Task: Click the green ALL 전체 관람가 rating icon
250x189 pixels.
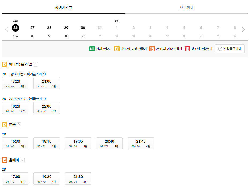Action: pyautogui.click(x=91, y=49)
